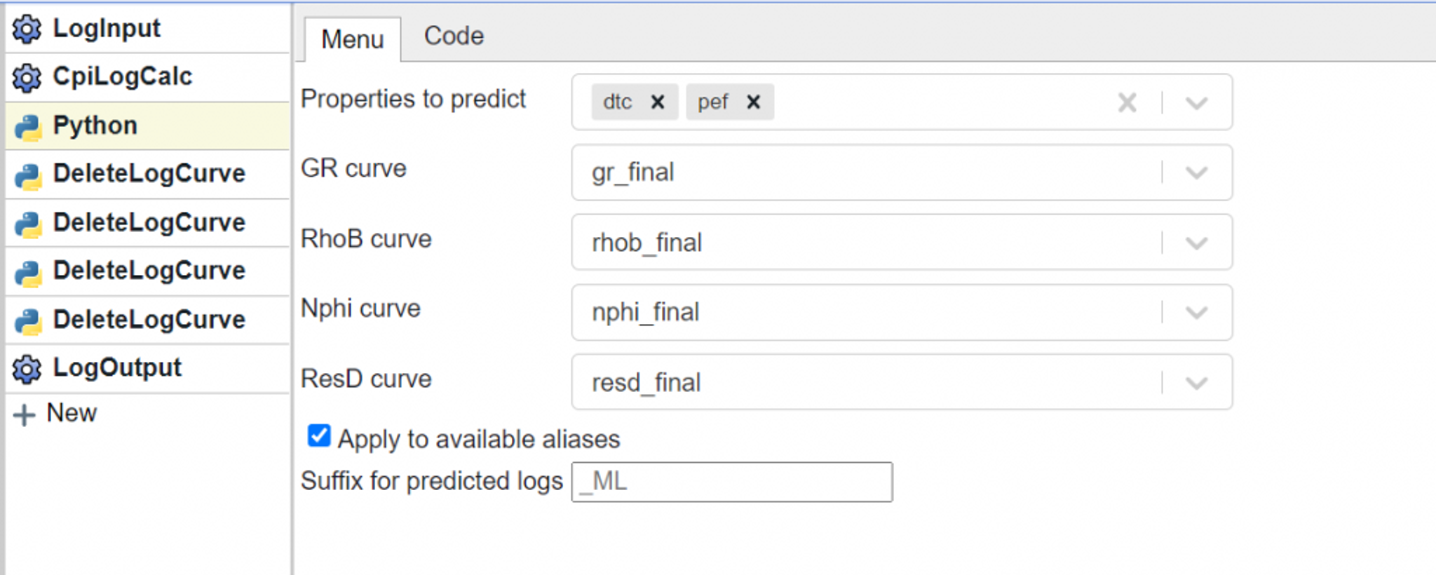
Task: Expand the Properties to predict dropdown
Action: pyautogui.click(x=1196, y=103)
